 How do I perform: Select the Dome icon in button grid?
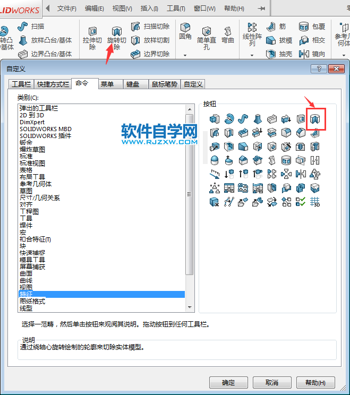[x=215, y=160]
